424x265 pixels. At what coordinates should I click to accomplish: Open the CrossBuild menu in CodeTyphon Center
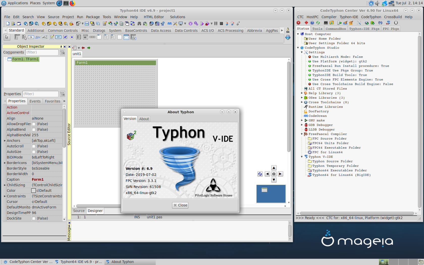click(x=393, y=17)
